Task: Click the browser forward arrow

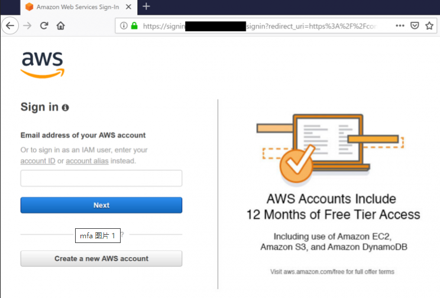Action: pyautogui.click(x=27, y=26)
